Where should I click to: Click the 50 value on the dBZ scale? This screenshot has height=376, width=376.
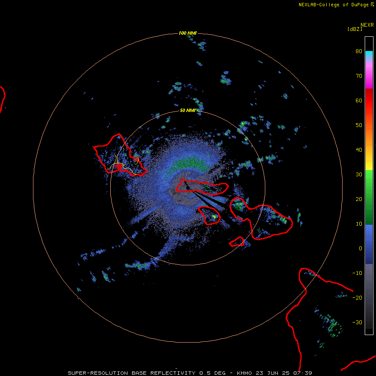(359, 125)
